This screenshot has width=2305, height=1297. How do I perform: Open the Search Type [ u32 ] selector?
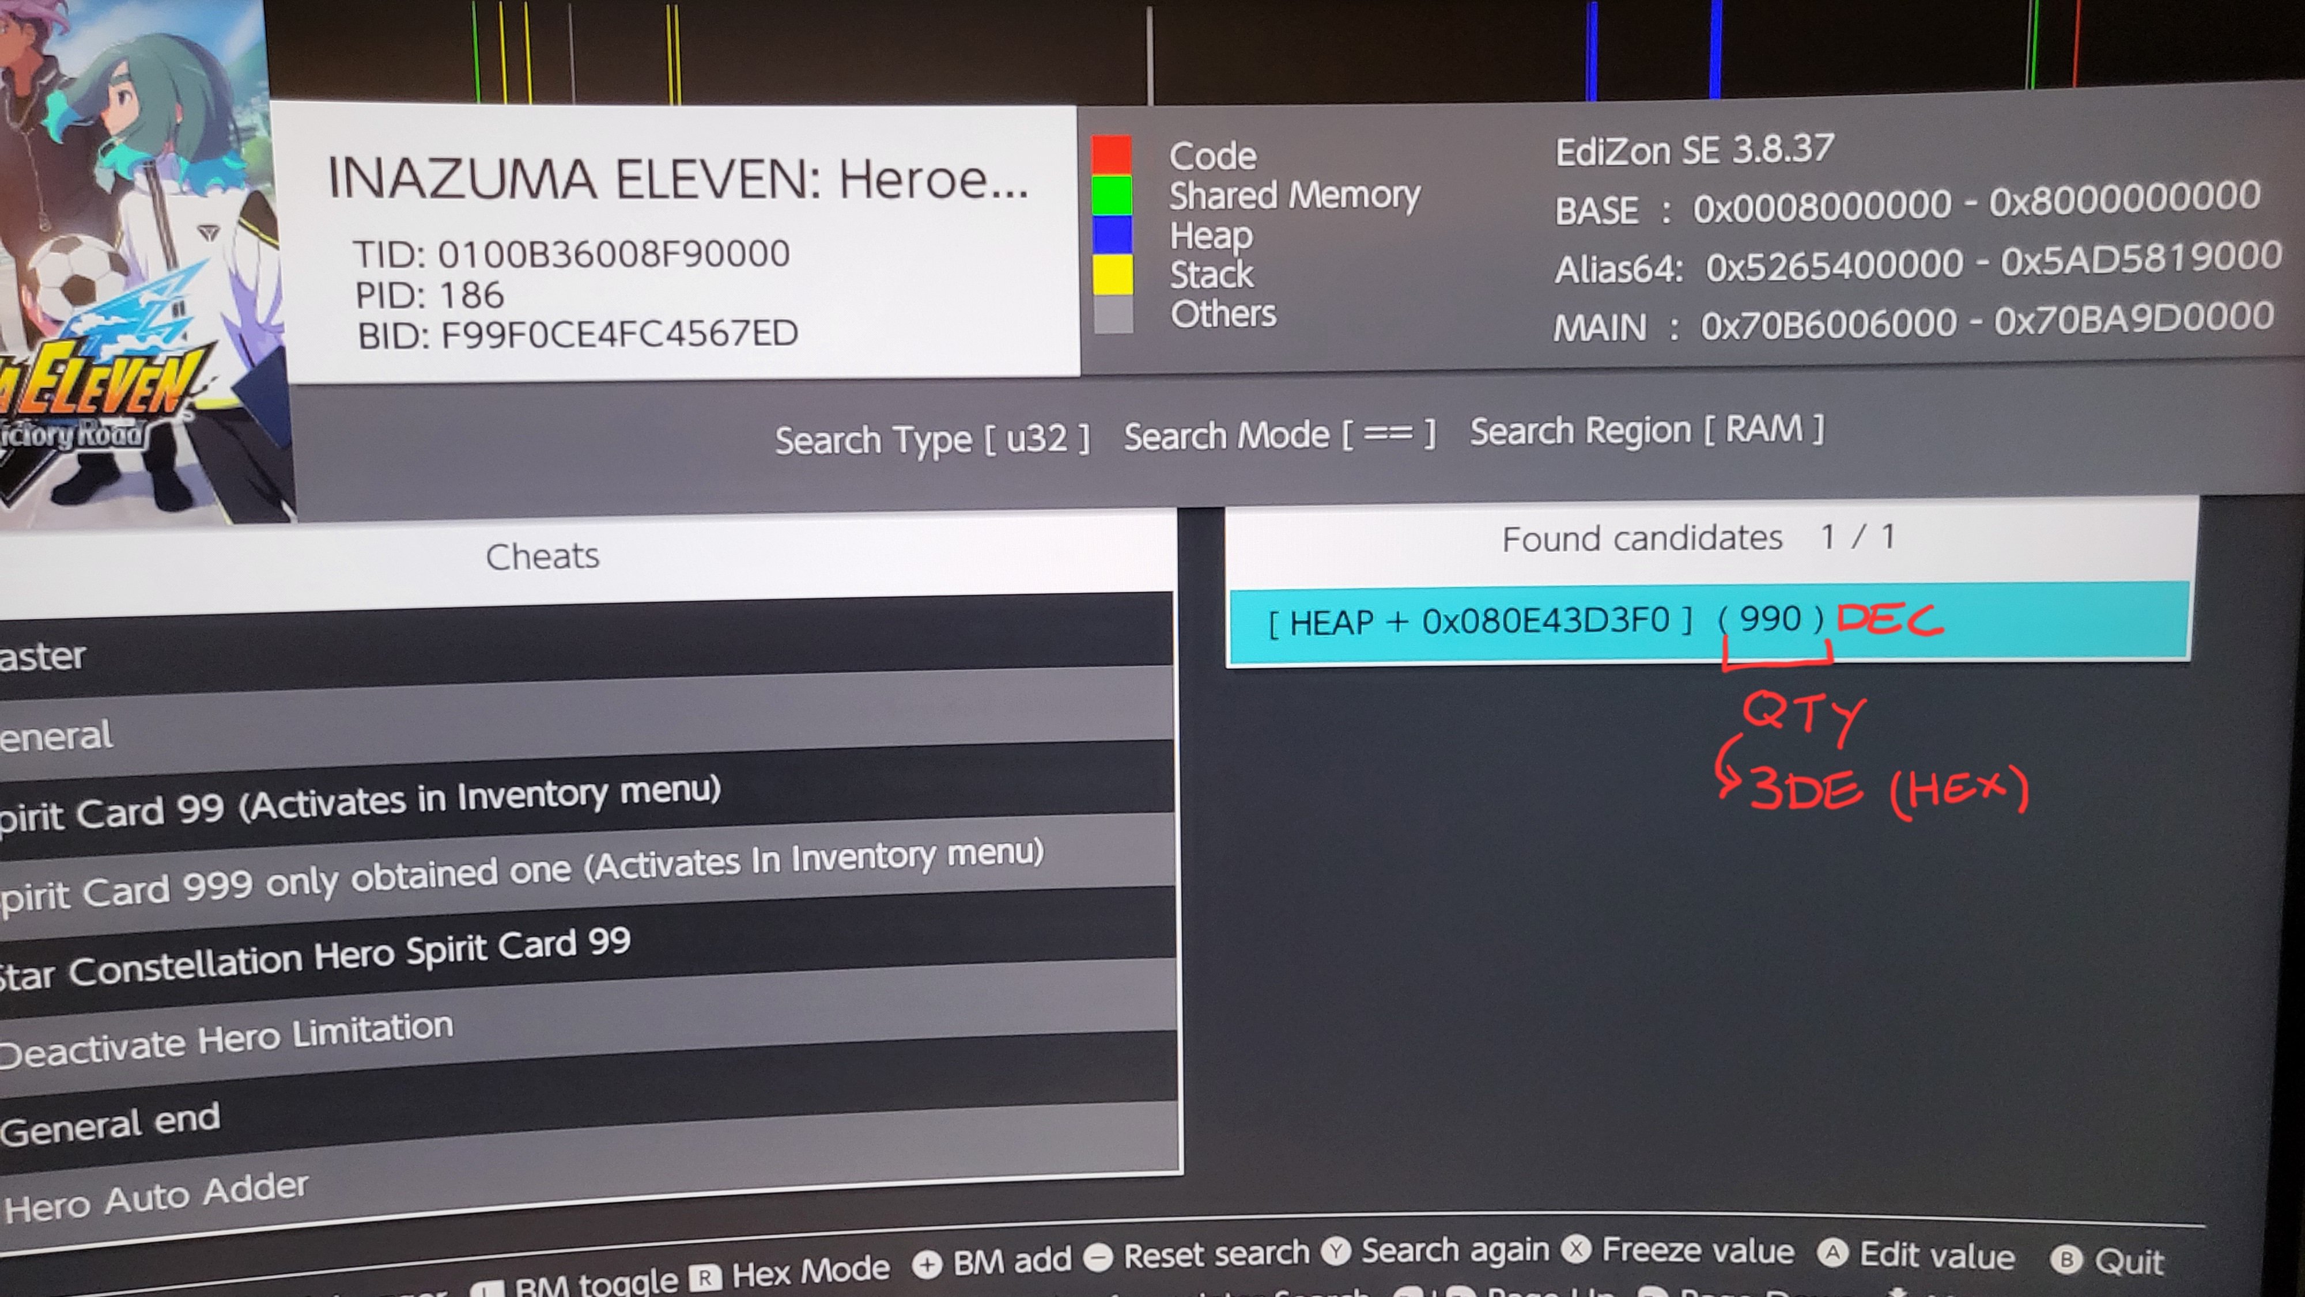click(x=932, y=440)
